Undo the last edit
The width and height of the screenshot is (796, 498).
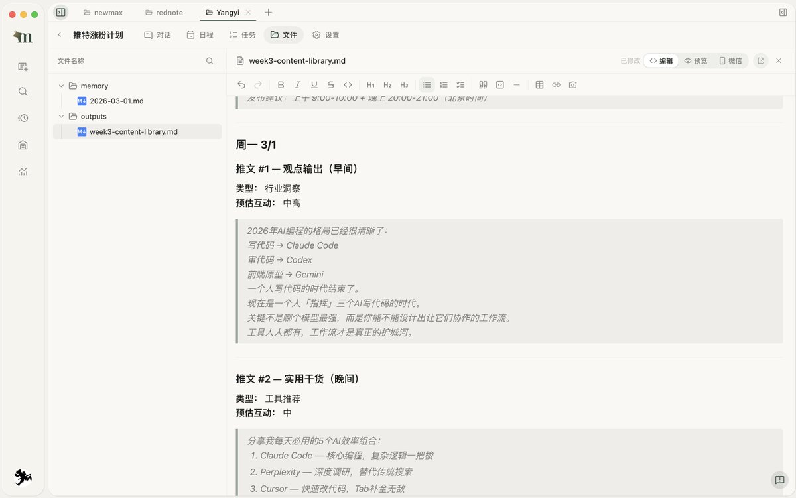[x=241, y=85]
